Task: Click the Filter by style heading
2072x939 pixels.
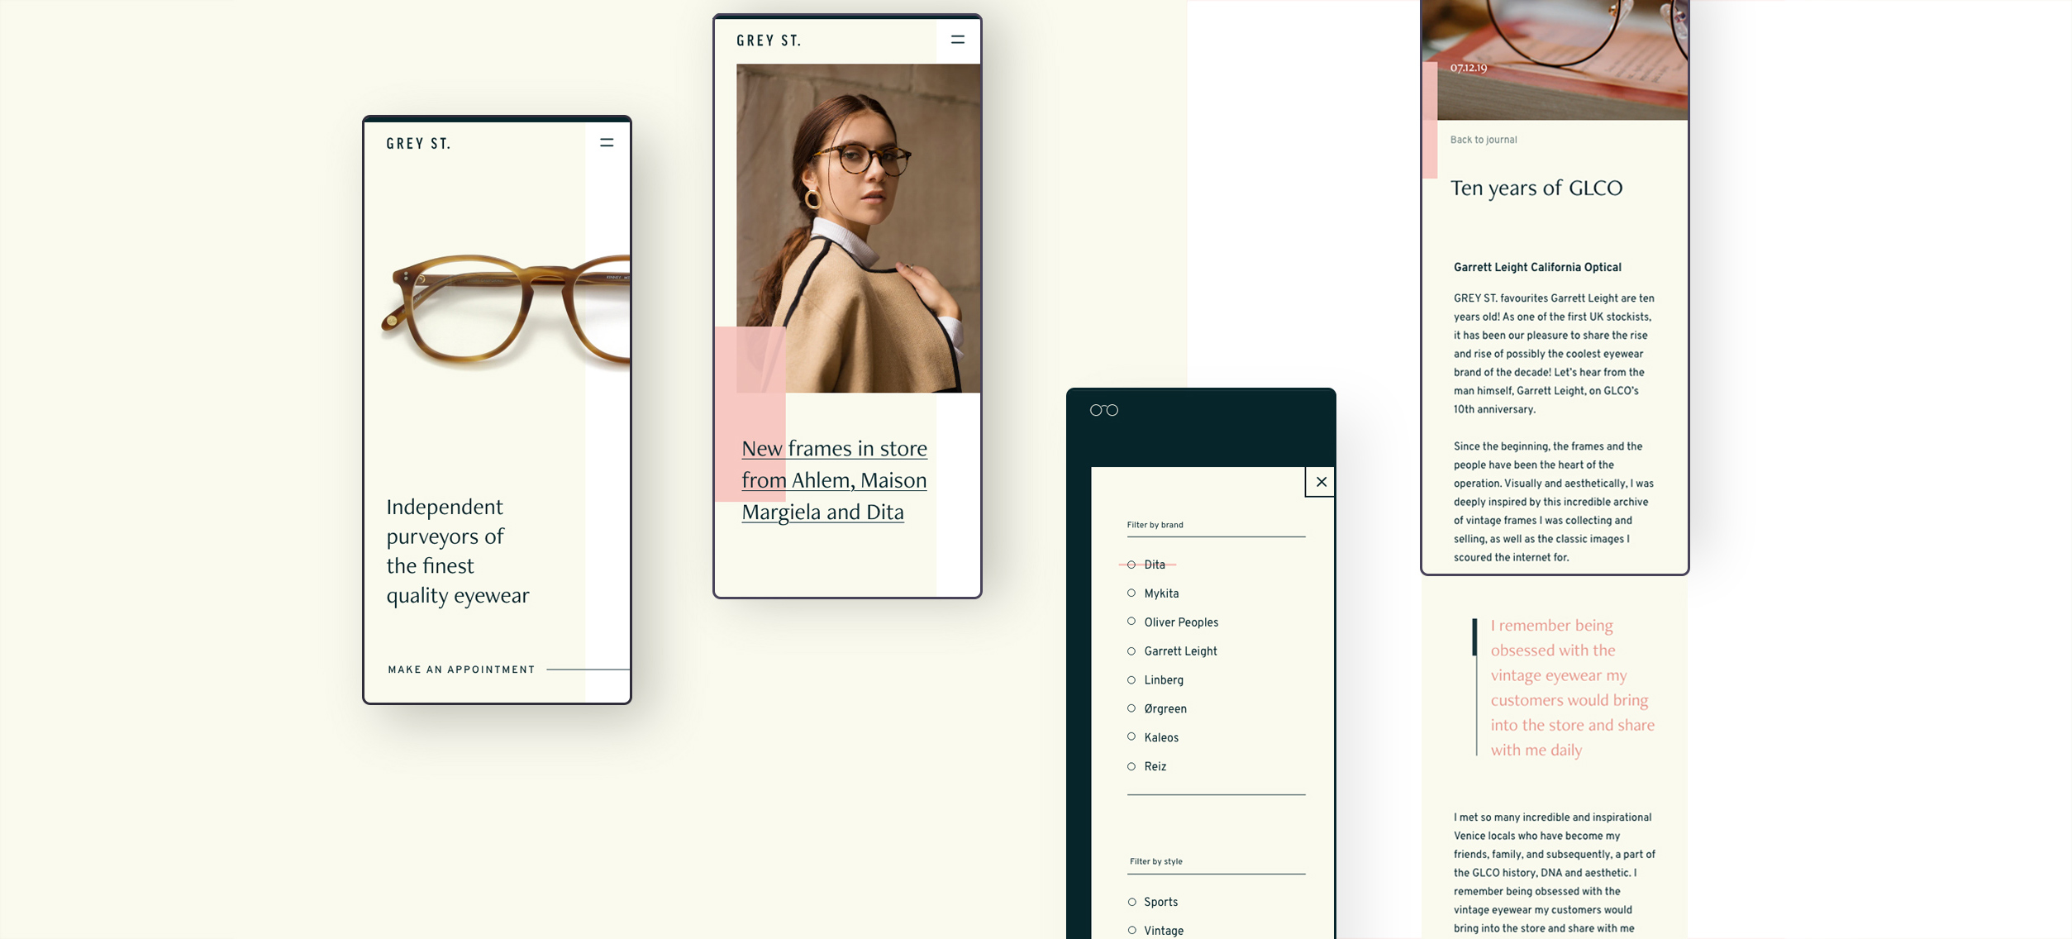Action: 1155,861
